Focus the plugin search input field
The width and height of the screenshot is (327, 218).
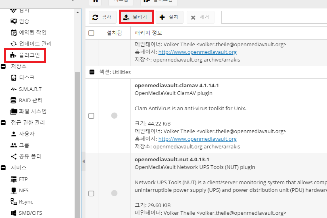tap(274, 17)
